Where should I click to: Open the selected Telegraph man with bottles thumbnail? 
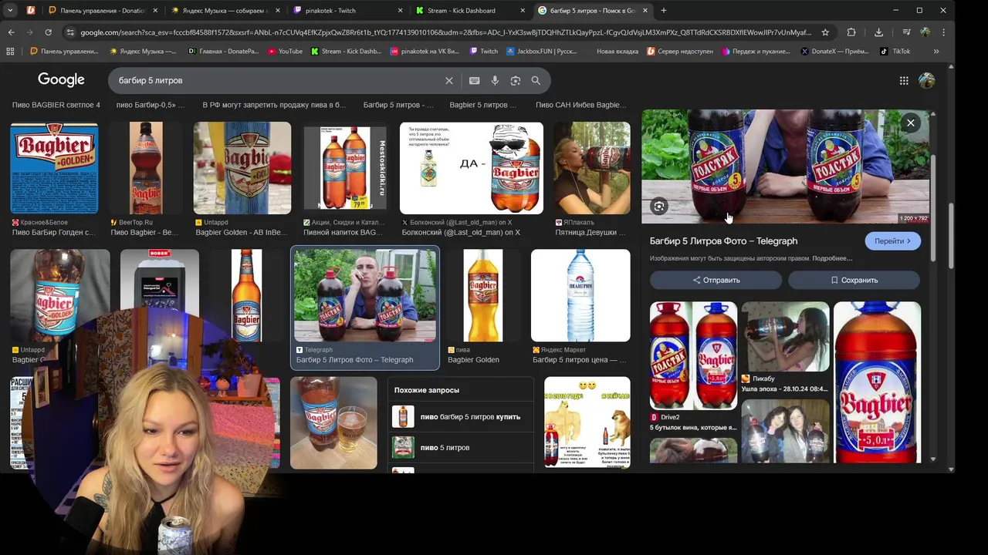(364, 295)
